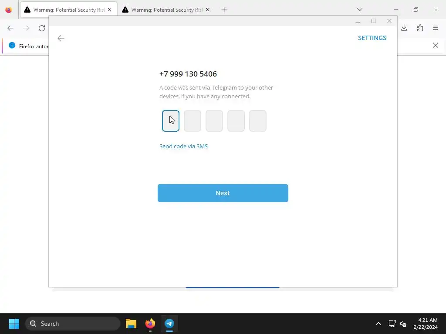Open network status tray icon
Viewport: 446px width, 334px height.
click(x=392, y=324)
